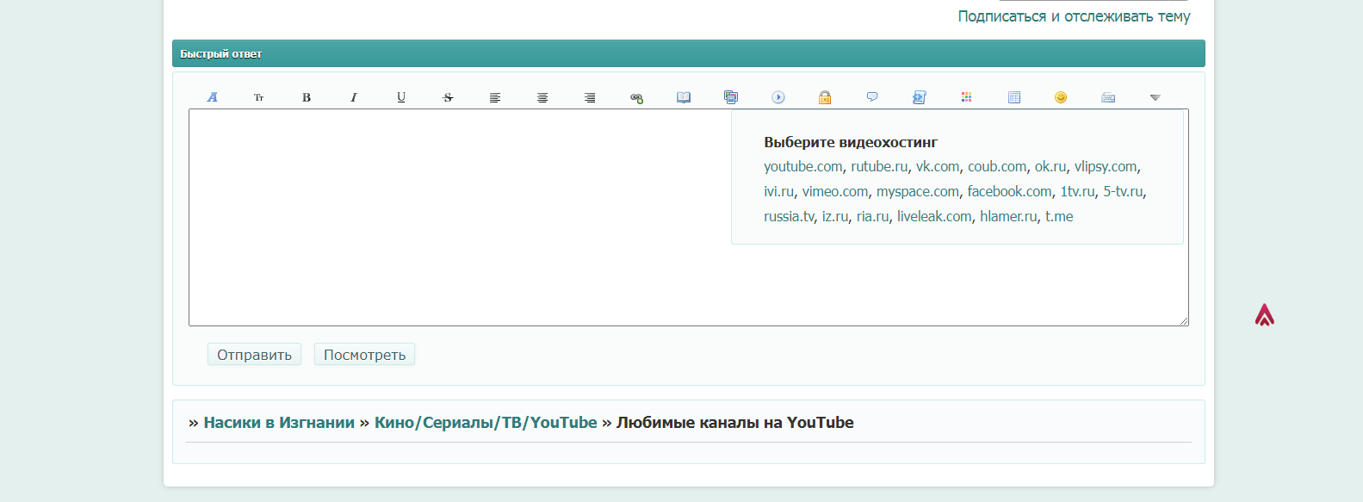1363x502 pixels.
Task: Insert hidden text with the lock icon
Action: (825, 97)
